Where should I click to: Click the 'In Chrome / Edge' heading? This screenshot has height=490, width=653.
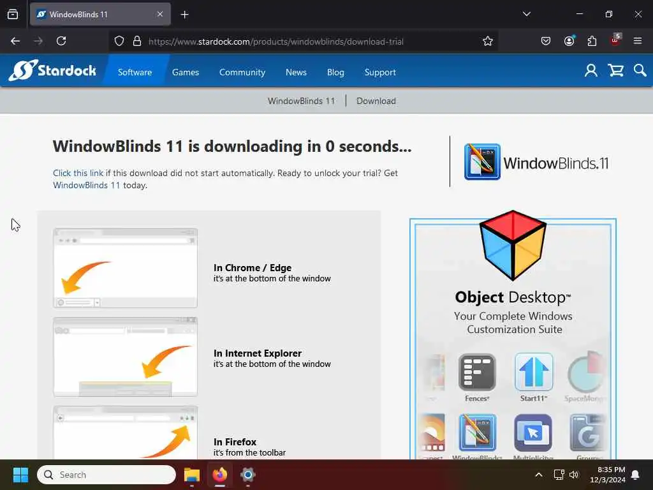coord(253,267)
